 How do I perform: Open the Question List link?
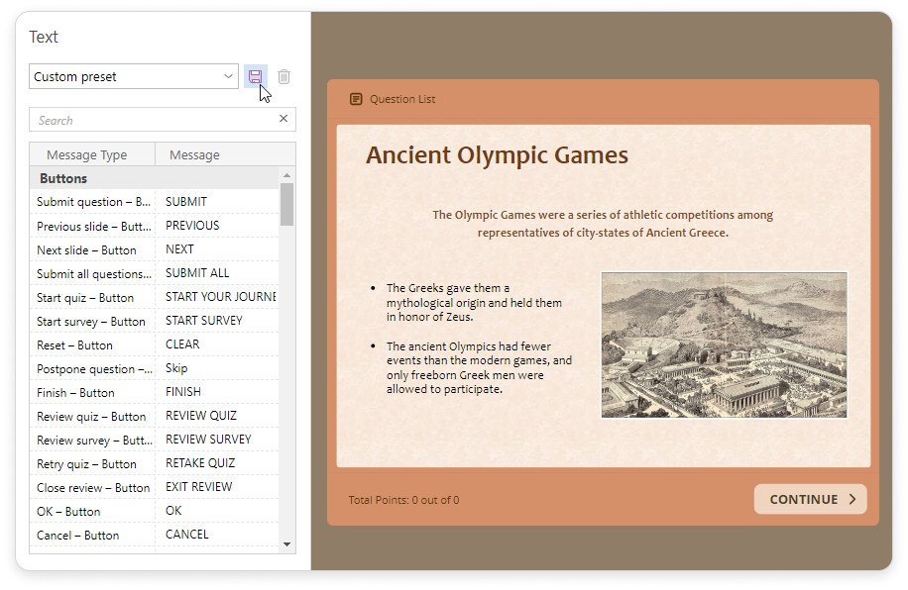[x=401, y=99]
